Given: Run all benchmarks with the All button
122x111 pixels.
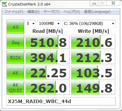Looking at the screenshot, I should [x=15, y=27].
